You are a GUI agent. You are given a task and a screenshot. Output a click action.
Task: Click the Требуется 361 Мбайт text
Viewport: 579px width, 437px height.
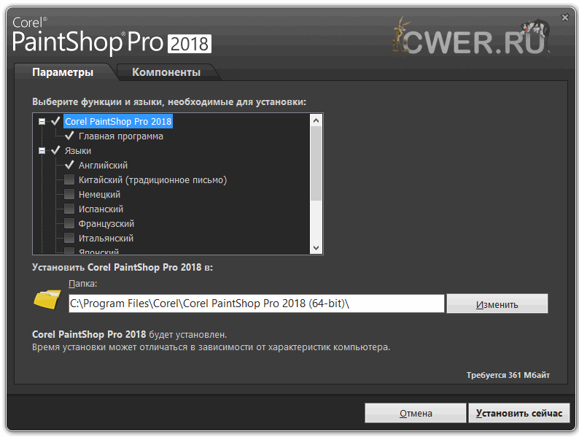[x=508, y=375]
